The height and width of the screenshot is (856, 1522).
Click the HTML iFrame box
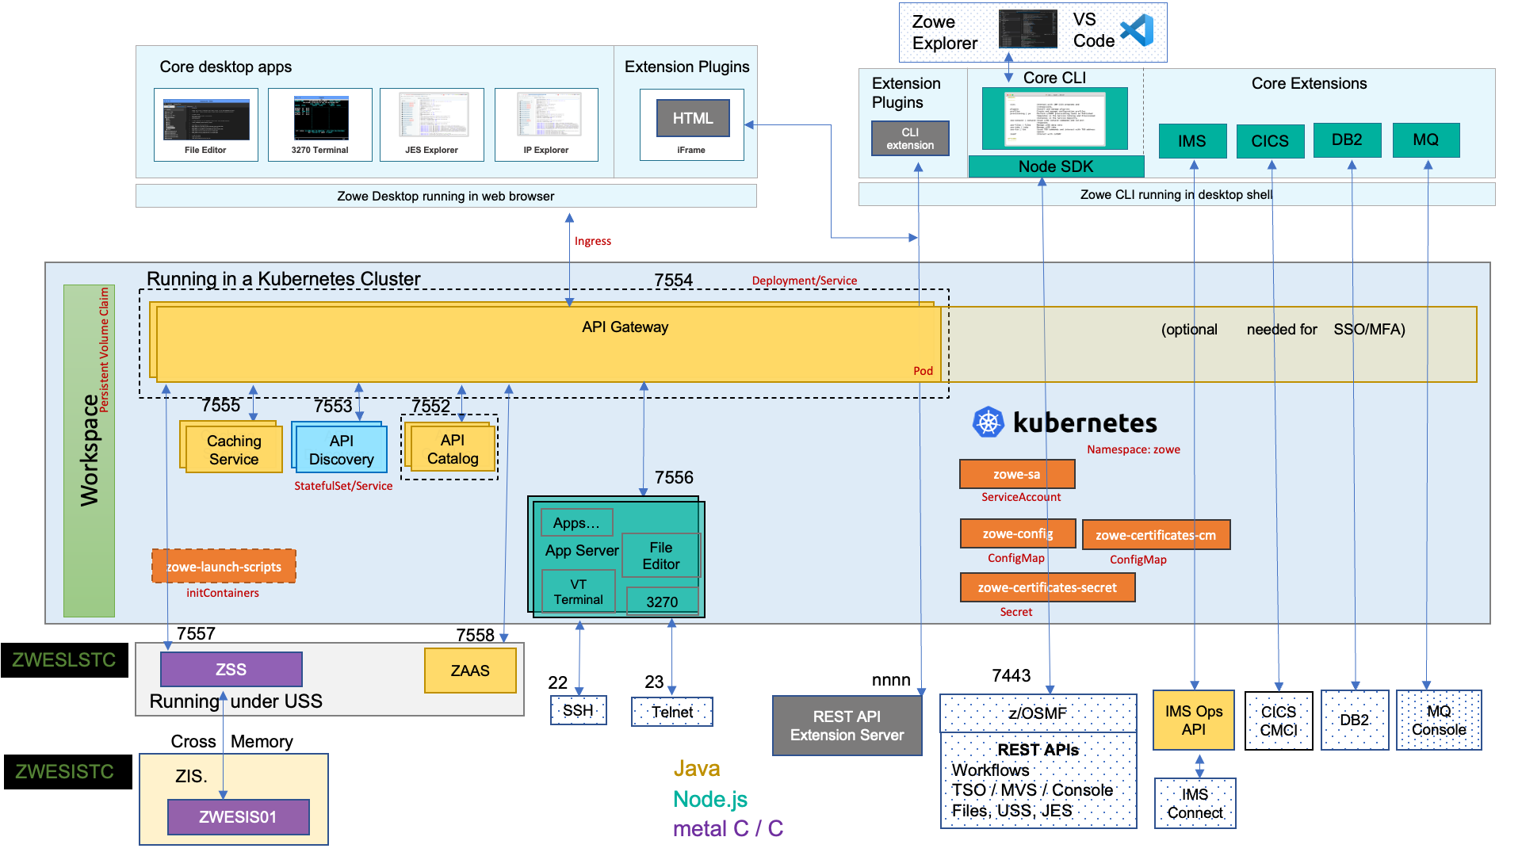[693, 118]
